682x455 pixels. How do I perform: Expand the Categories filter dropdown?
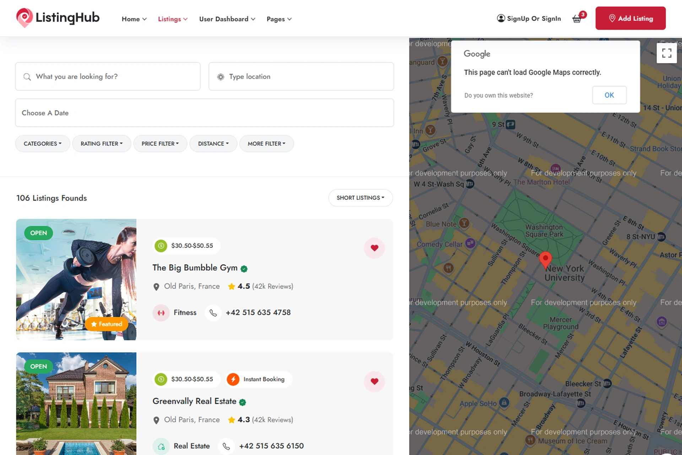click(x=43, y=144)
